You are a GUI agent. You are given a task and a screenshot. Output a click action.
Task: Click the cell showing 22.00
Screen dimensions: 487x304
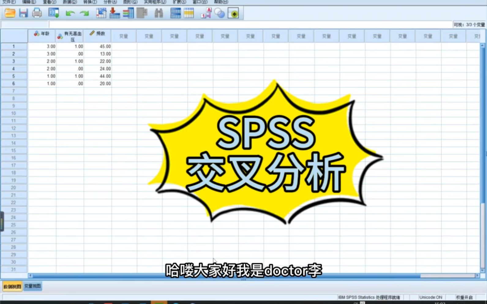[98, 61]
